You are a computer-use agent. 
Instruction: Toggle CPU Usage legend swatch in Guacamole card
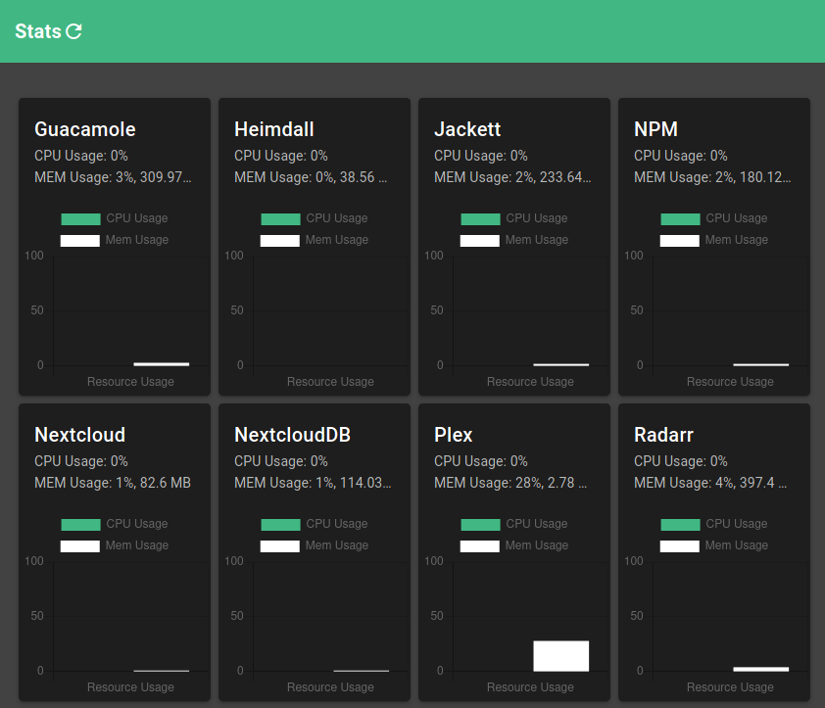80,218
